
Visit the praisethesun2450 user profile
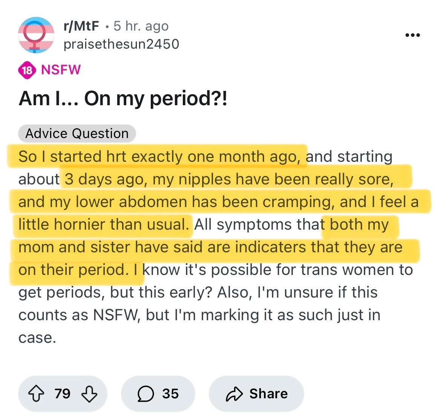click(x=121, y=44)
